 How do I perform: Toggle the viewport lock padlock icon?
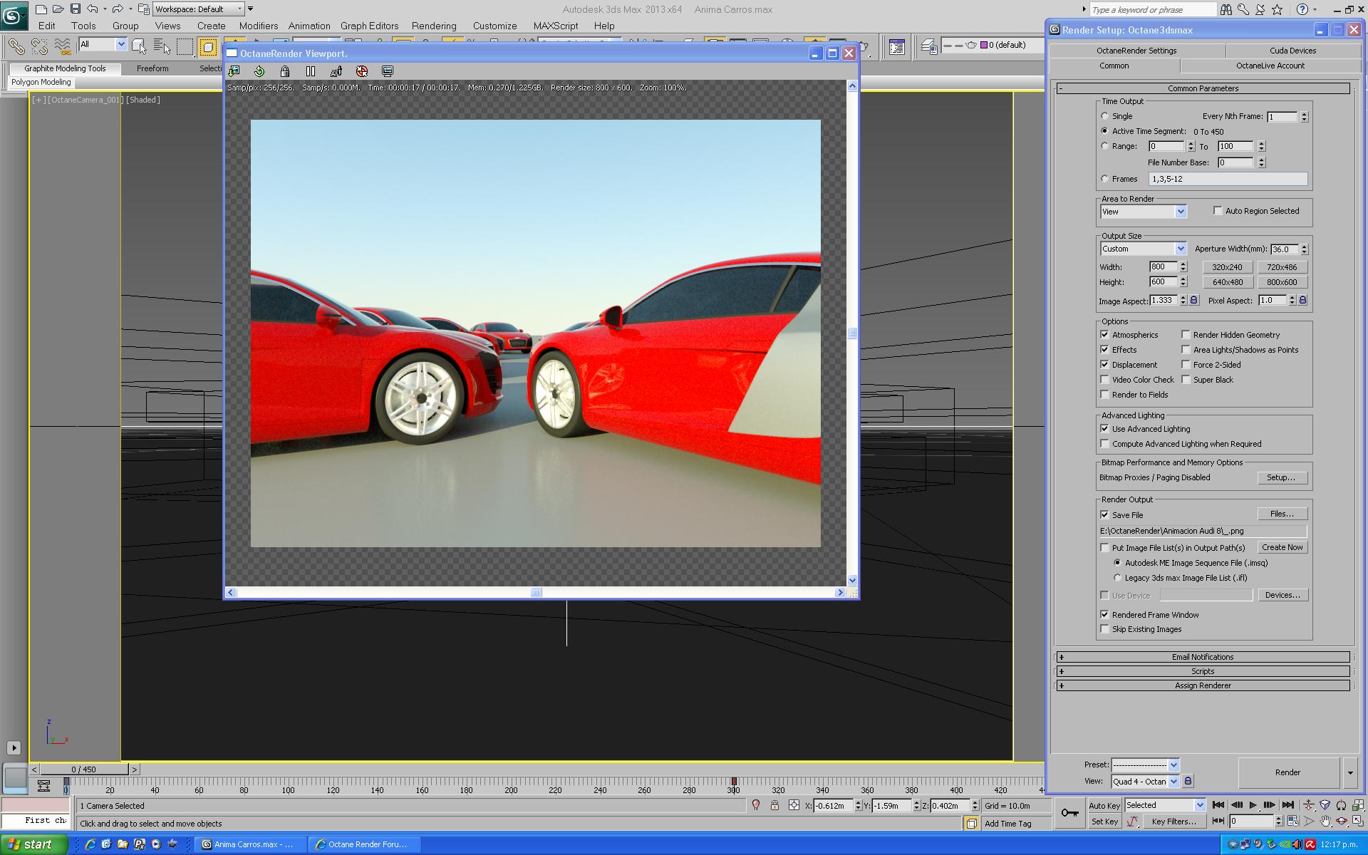[285, 71]
